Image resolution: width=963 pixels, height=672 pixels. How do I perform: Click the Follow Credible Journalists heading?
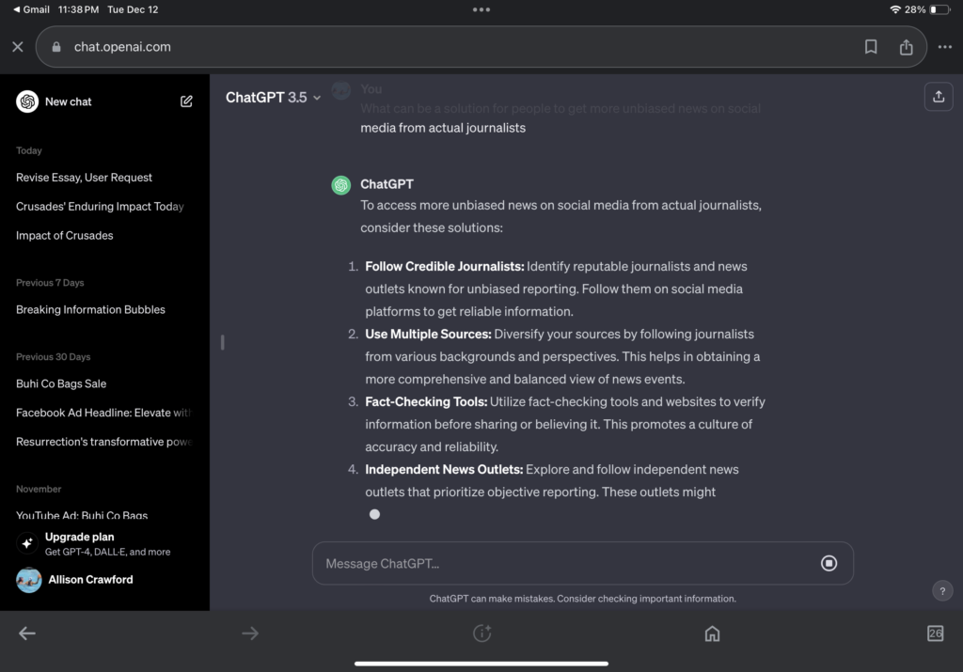point(445,266)
